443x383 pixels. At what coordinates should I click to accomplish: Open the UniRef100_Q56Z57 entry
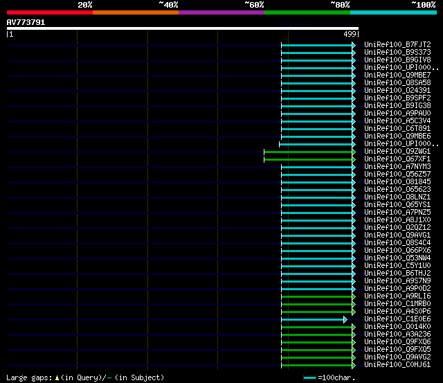pyautogui.click(x=397, y=175)
